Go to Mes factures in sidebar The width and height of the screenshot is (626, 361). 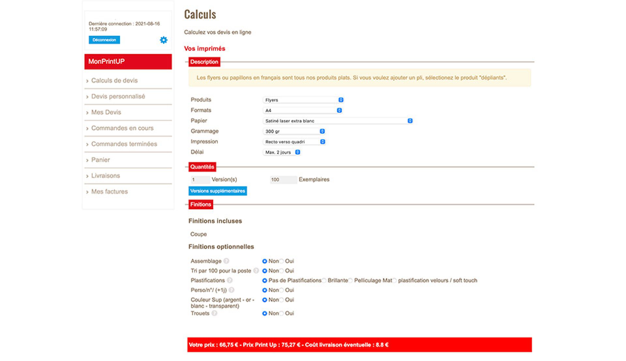(x=110, y=192)
